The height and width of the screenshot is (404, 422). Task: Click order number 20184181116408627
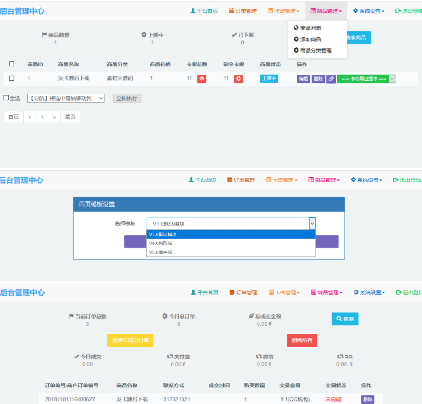click(70, 399)
